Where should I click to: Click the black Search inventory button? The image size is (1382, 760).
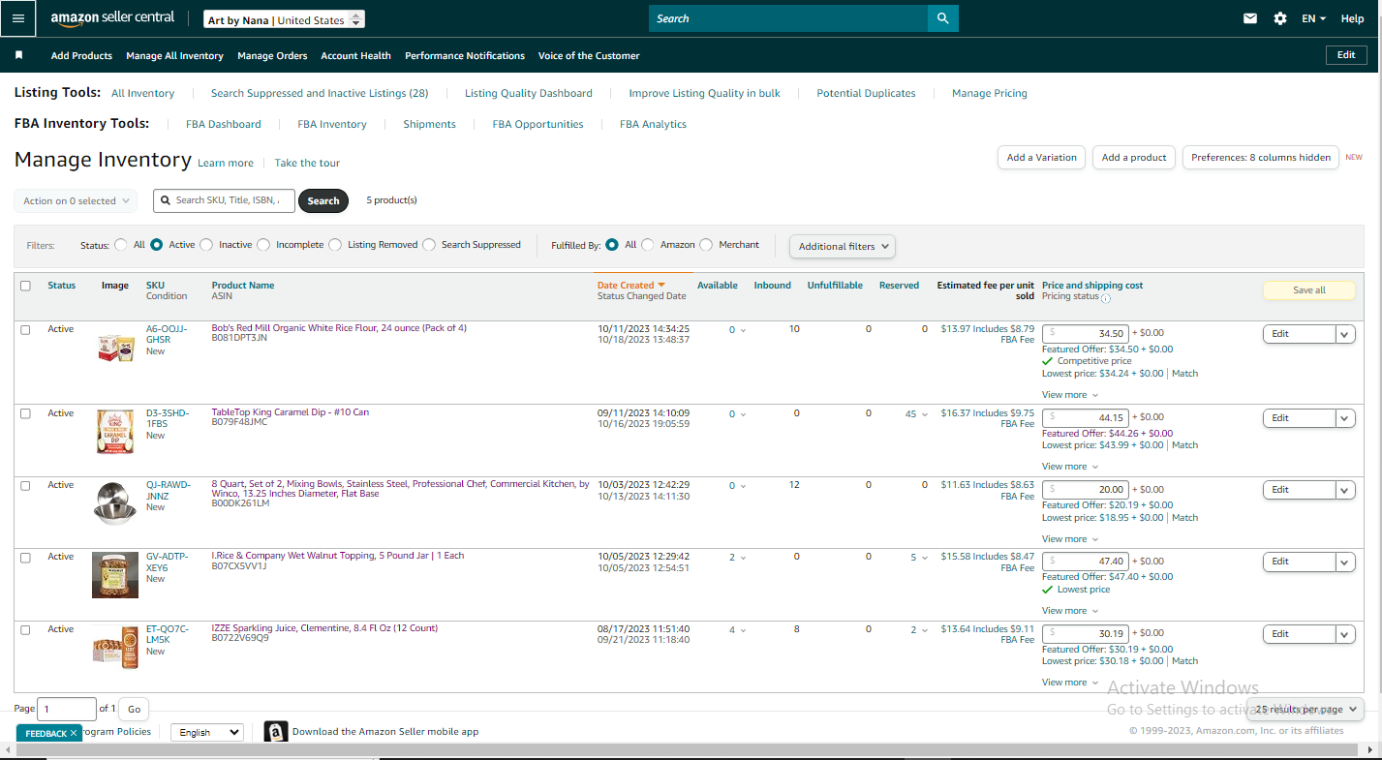[x=323, y=200]
